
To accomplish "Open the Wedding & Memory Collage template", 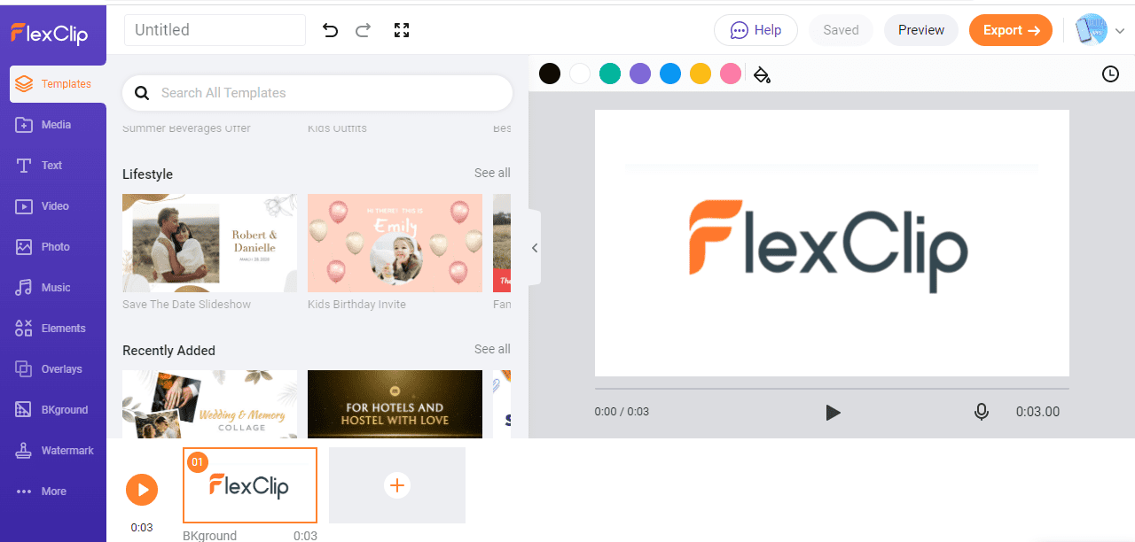I will [210, 404].
